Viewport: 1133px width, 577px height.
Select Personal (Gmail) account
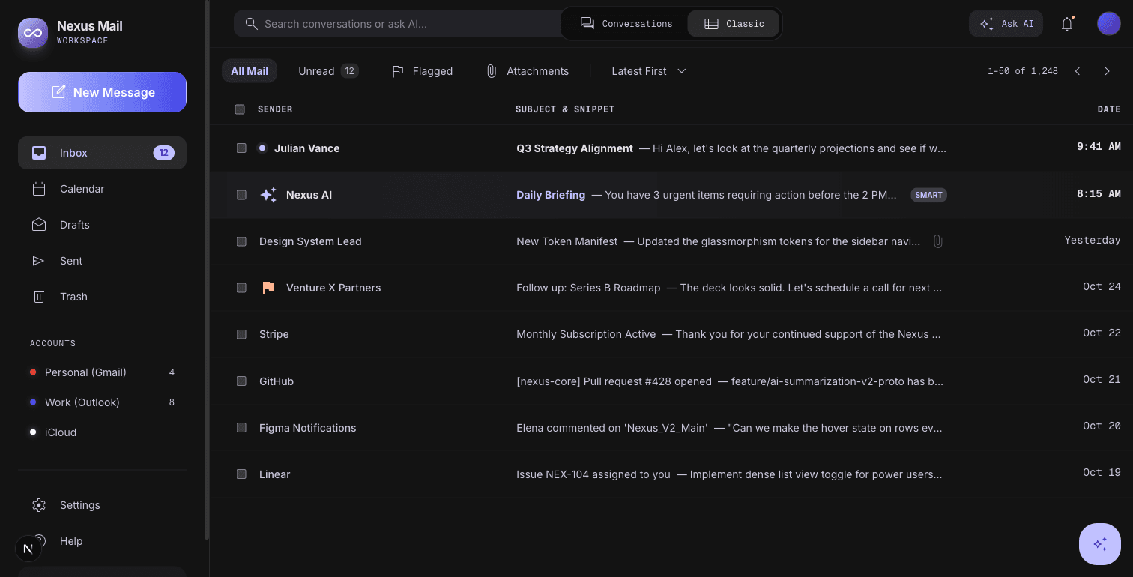[x=102, y=372]
